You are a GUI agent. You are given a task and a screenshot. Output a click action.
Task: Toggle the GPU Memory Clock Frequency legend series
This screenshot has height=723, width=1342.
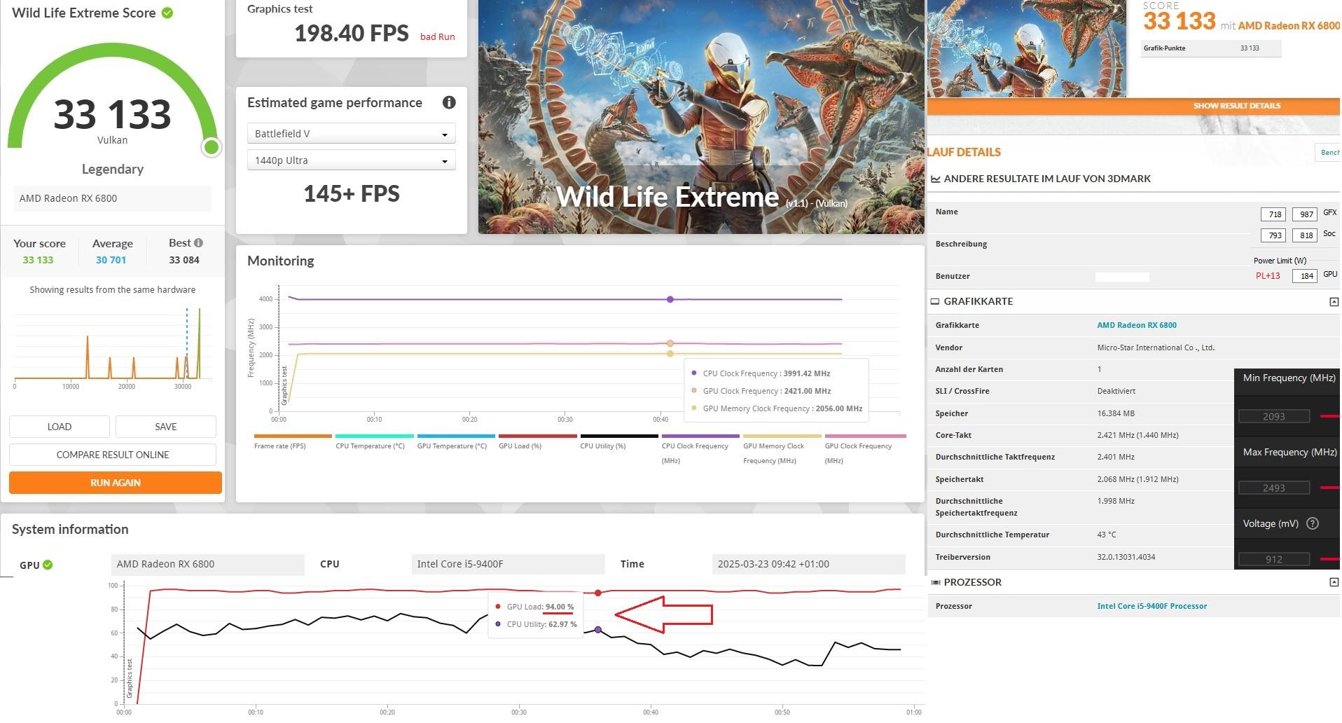coord(782,449)
